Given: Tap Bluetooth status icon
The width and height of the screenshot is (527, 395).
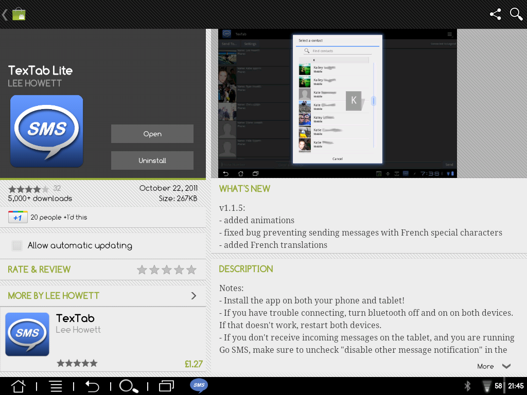Looking at the screenshot, I should (467, 386).
